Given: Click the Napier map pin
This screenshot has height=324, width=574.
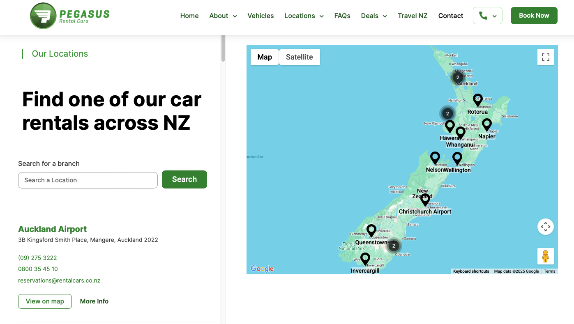Looking at the screenshot, I should (487, 124).
